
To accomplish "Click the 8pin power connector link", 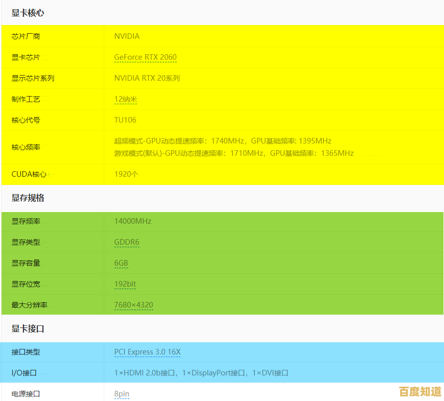I will pos(122,393).
